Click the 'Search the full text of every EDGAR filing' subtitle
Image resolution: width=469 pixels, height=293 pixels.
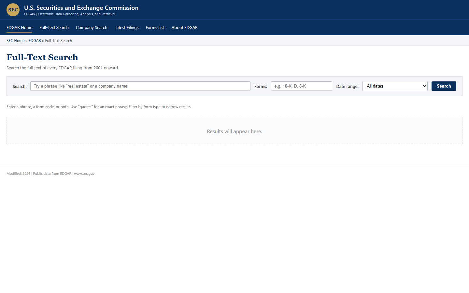63,68
